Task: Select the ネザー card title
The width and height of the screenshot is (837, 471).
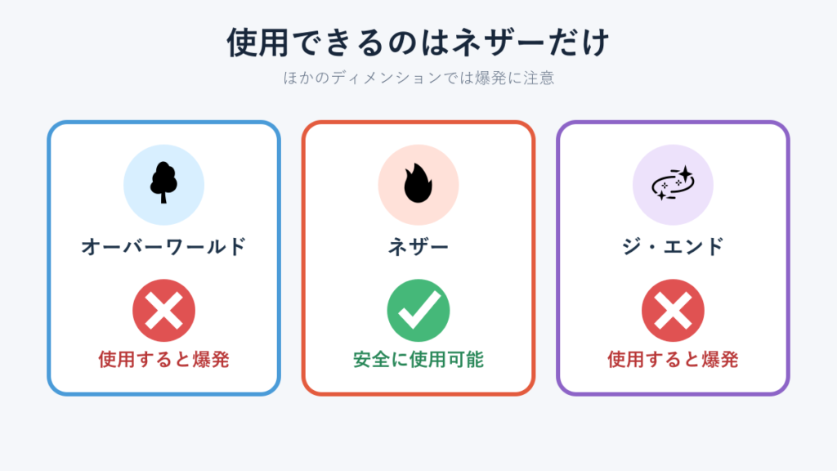Action: (418, 247)
